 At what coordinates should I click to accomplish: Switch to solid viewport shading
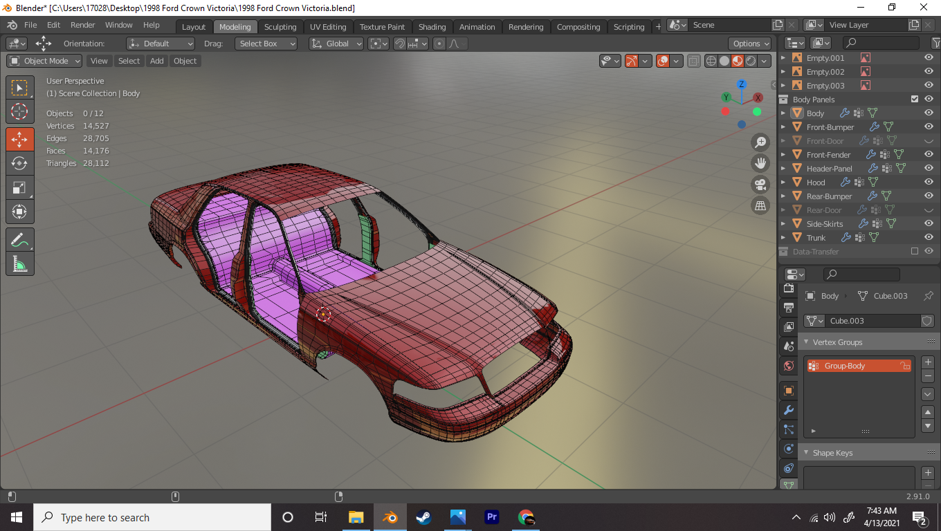pos(724,61)
